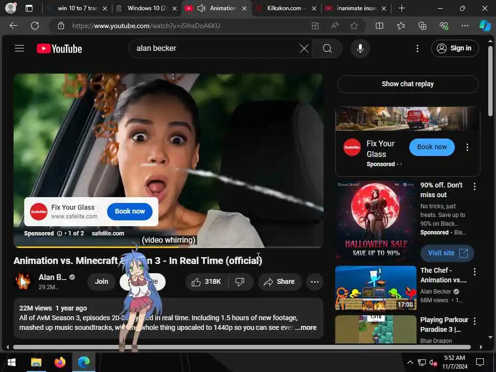
Task: Click Show chat replay button
Action: point(407,84)
